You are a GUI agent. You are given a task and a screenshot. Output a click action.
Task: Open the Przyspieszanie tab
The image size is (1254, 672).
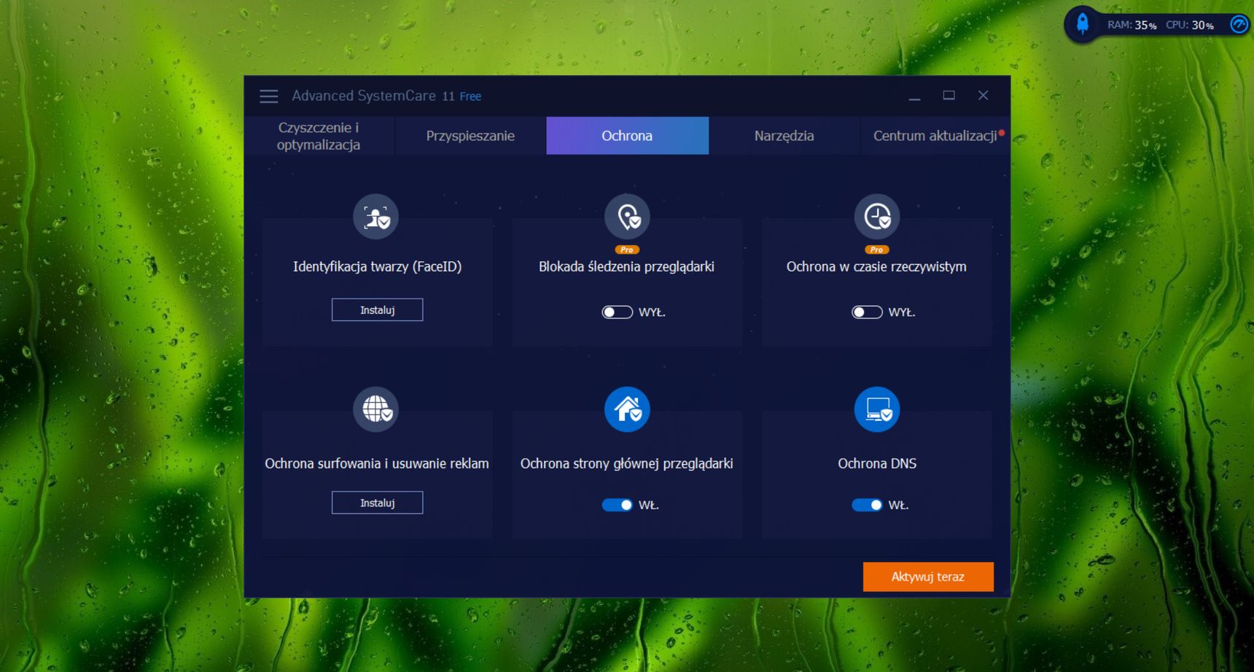pyautogui.click(x=470, y=136)
